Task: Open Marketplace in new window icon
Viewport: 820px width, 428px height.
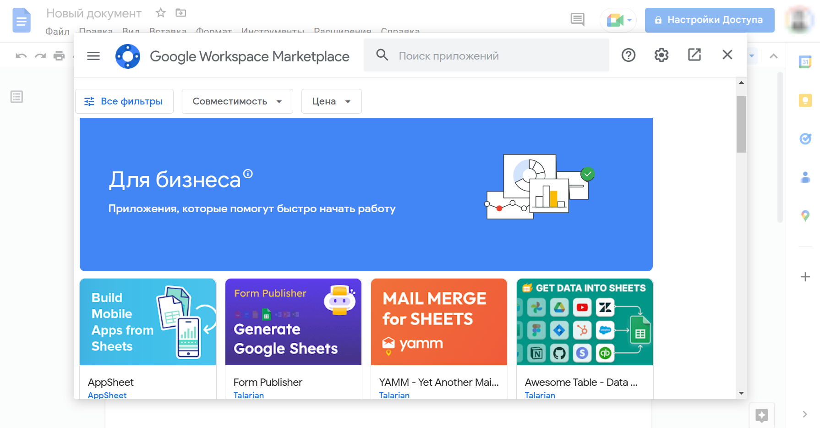Action: pyautogui.click(x=694, y=55)
